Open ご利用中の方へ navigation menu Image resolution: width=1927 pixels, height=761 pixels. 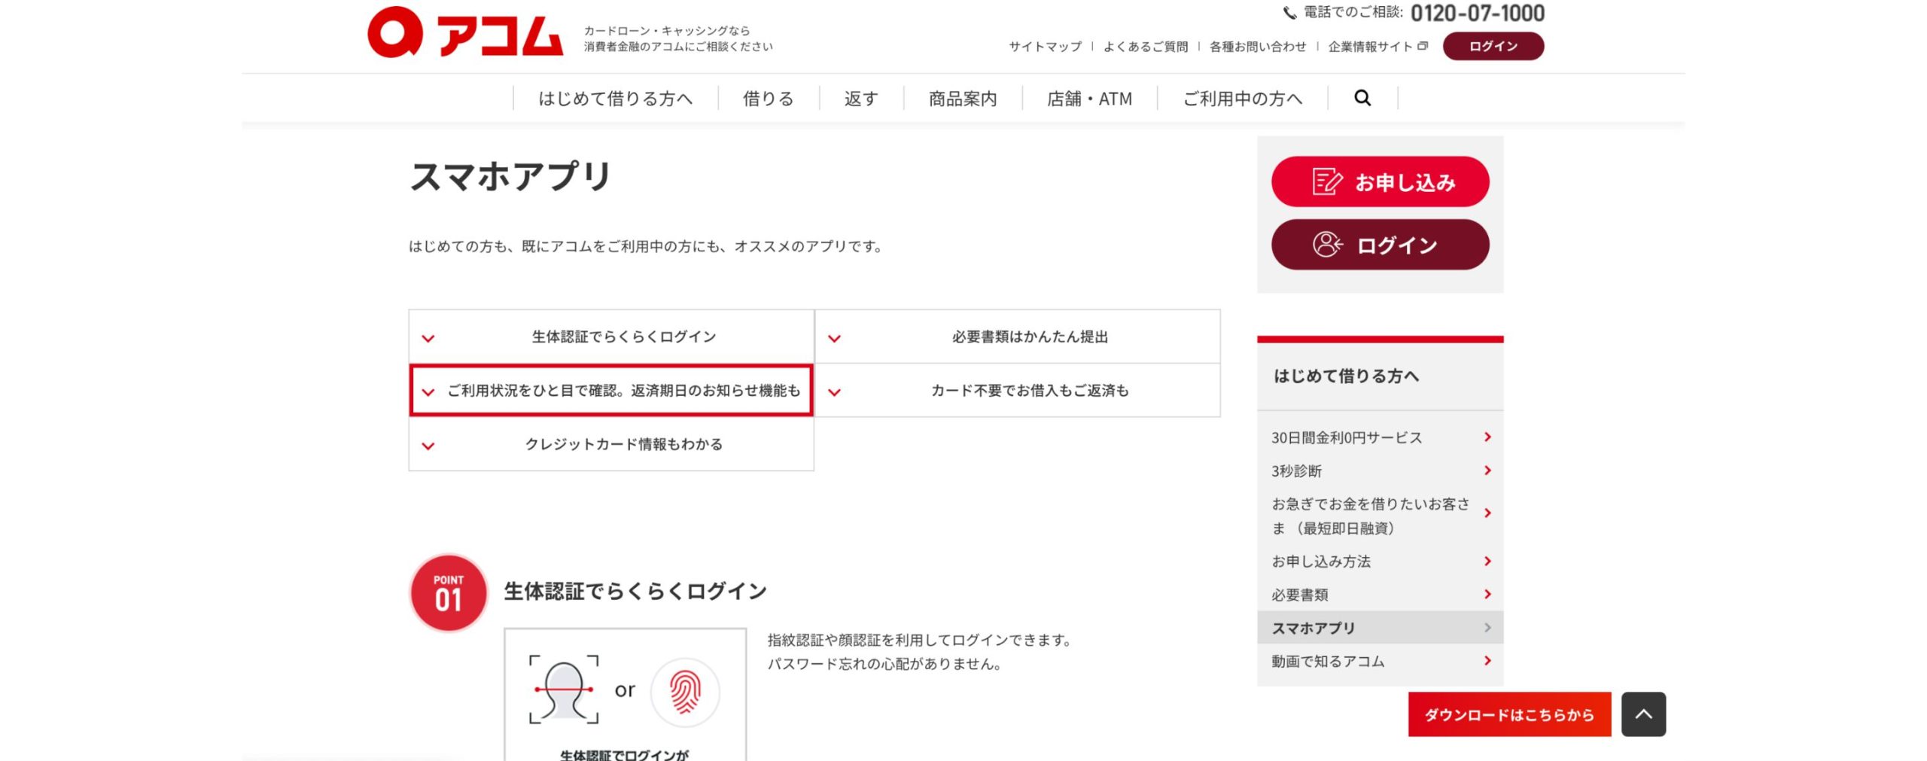point(1242,99)
